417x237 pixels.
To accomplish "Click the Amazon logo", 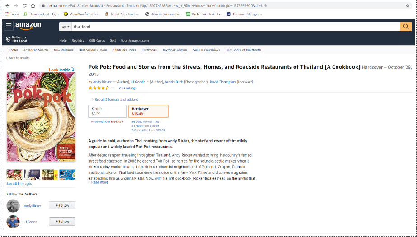I will [x=28, y=26].
